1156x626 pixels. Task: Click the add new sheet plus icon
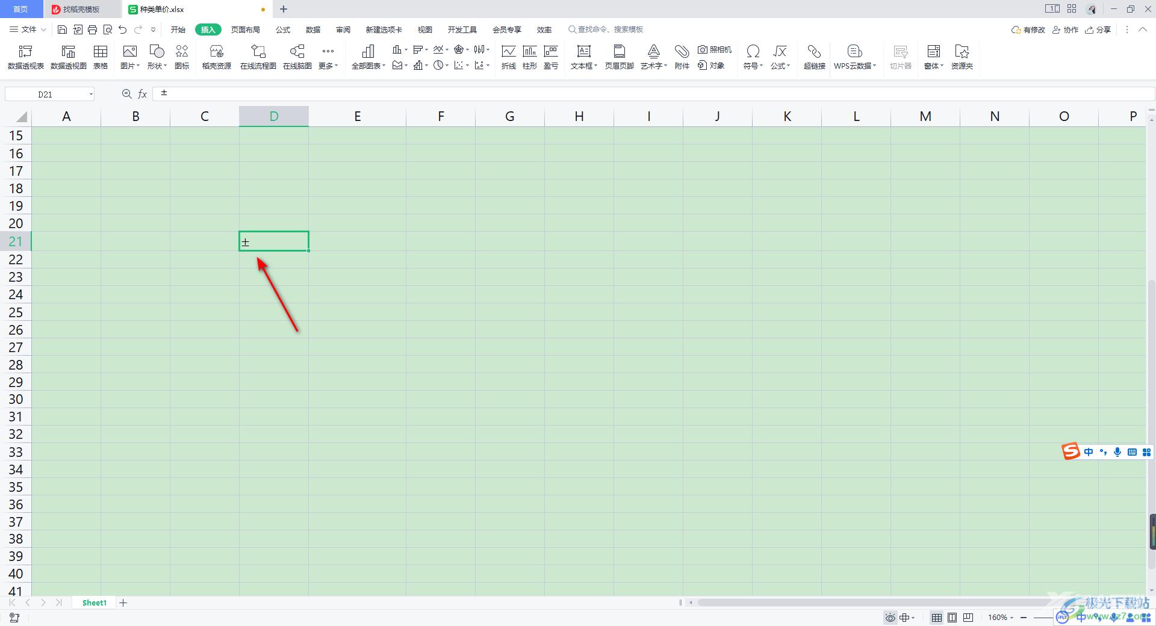pyautogui.click(x=123, y=603)
